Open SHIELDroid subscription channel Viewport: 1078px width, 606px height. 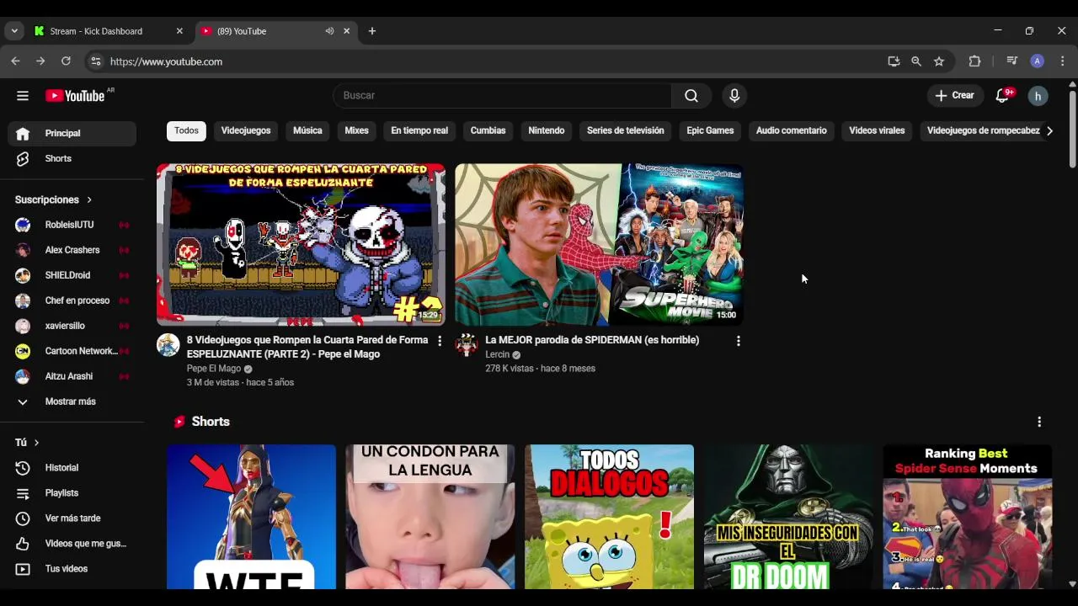pos(72,275)
